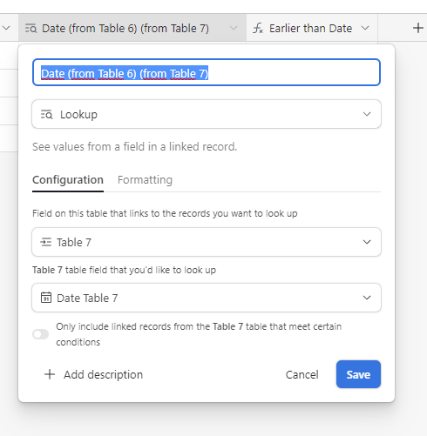427x436 pixels.
Task: Click the lookup icon in the column header
Action: click(x=30, y=29)
